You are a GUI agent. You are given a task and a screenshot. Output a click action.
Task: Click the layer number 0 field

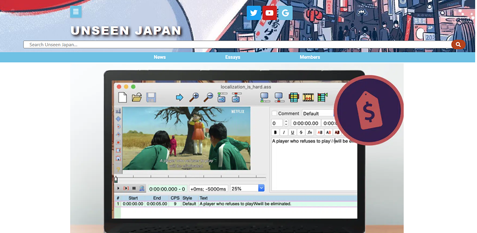277,123
